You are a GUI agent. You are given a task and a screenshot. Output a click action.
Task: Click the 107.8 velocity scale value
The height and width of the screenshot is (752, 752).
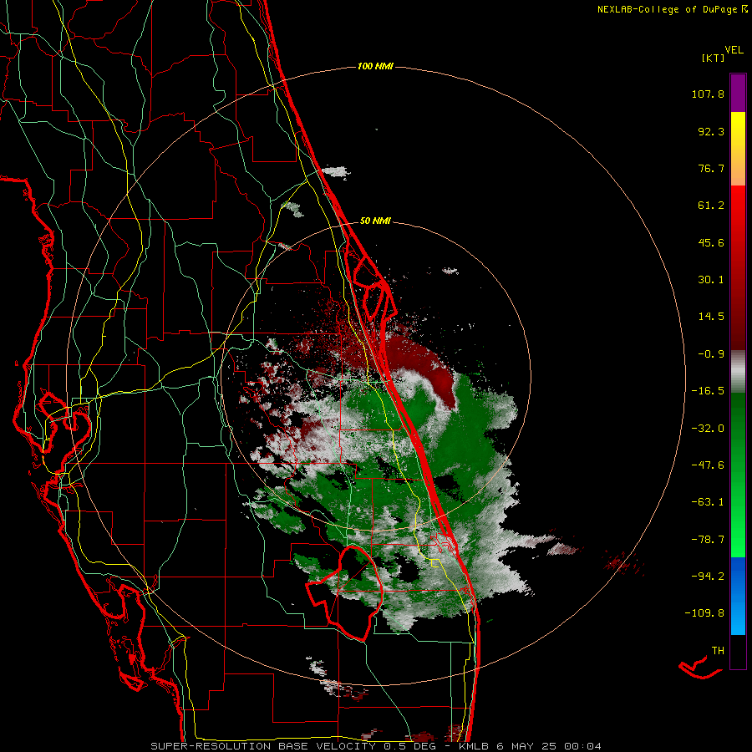point(708,94)
